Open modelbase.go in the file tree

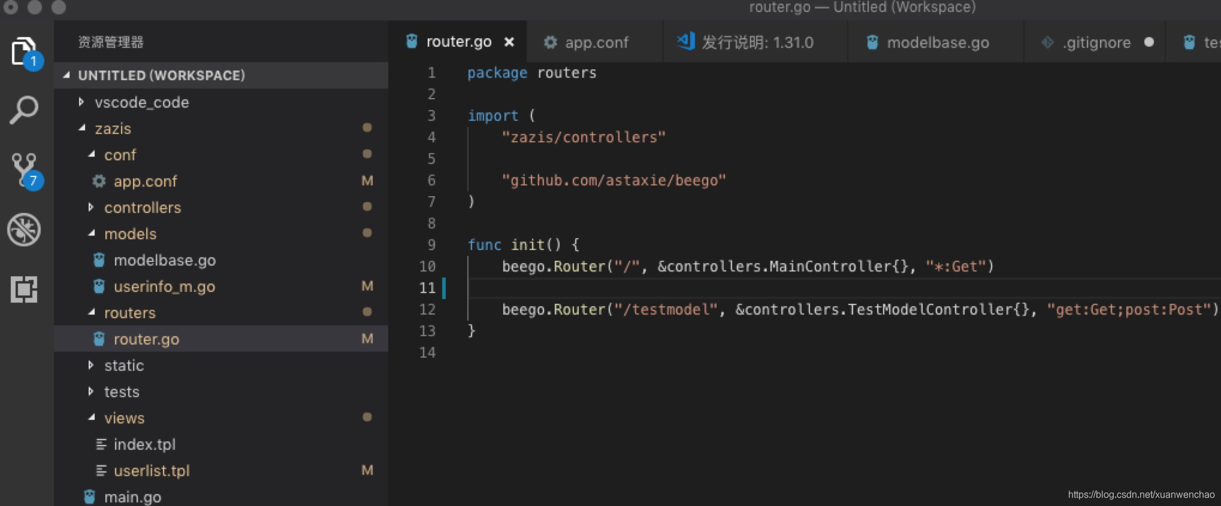tap(221, 260)
